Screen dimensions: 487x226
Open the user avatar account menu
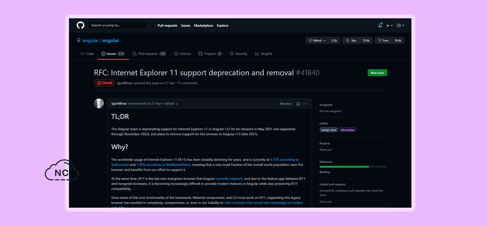[400, 26]
